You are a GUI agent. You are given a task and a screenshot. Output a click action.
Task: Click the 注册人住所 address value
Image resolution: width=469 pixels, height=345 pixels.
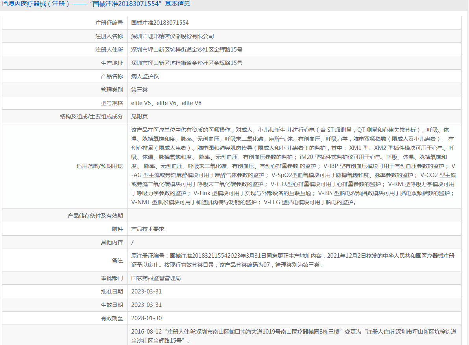pos(186,50)
